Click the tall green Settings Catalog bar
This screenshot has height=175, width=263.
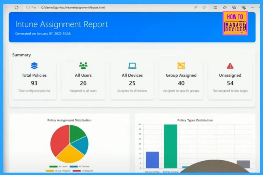171,146
